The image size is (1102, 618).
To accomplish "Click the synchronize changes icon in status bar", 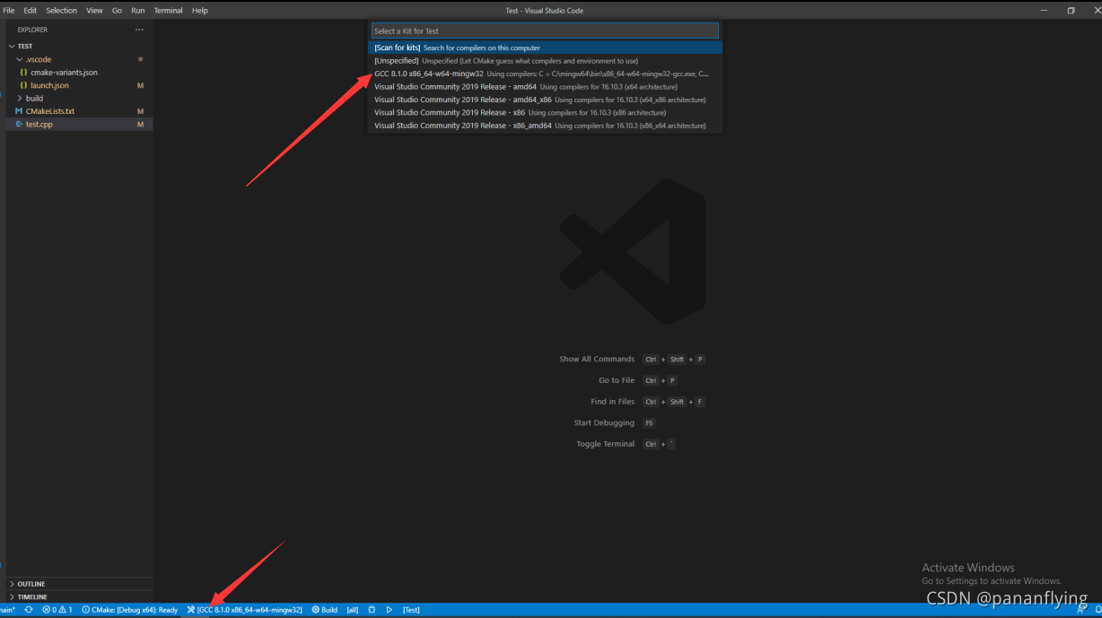I will click(x=29, y=610).
